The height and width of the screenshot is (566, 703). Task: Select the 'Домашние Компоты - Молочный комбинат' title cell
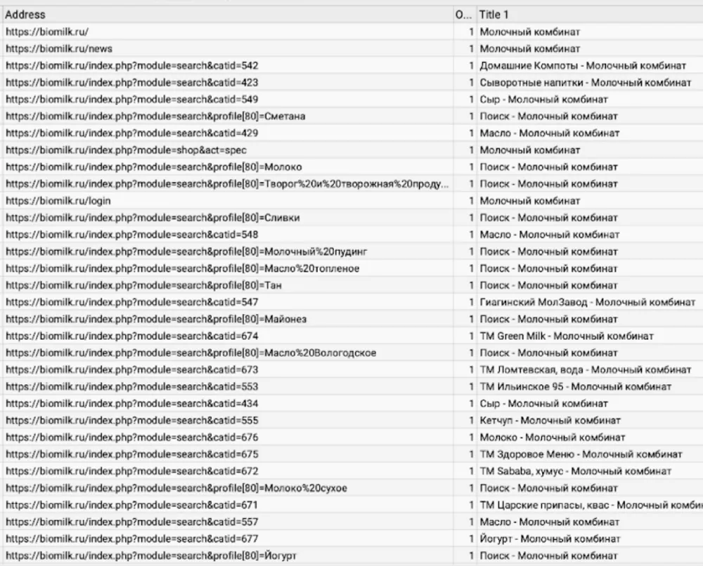coord(583,66)
